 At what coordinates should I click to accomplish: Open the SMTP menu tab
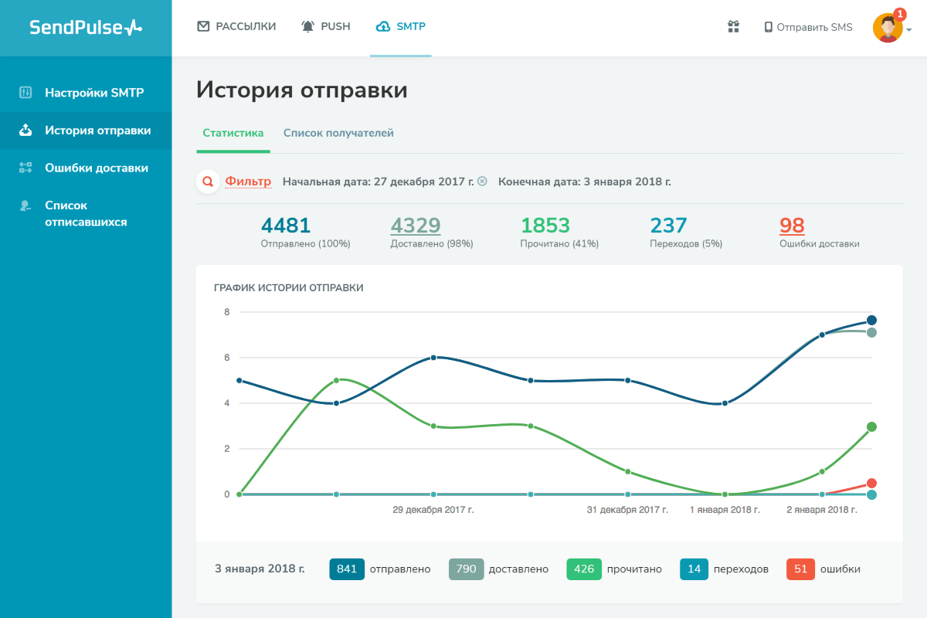click(401, 27)
